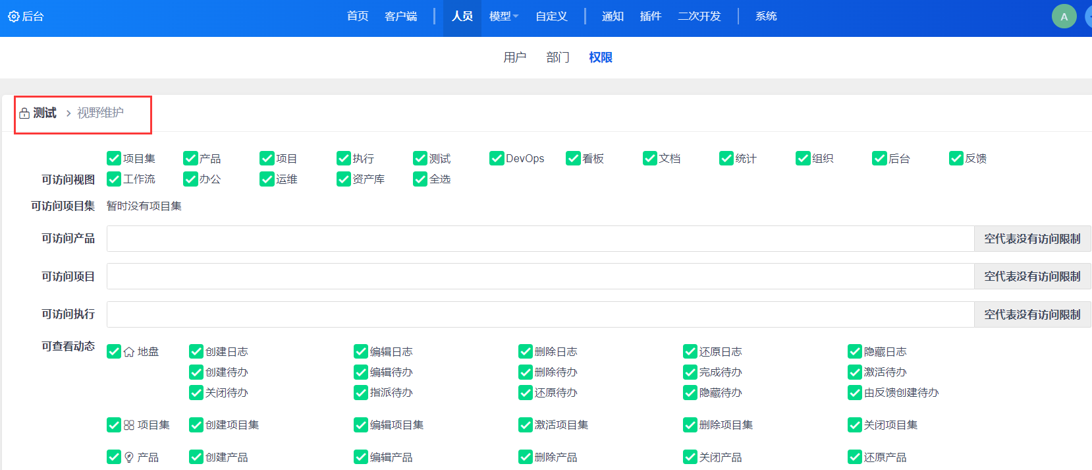Image resolution: width=1092 pixels, height=470 pixels.
Task: Open the 可访问项目 selection box
Action: click(540, 276)
